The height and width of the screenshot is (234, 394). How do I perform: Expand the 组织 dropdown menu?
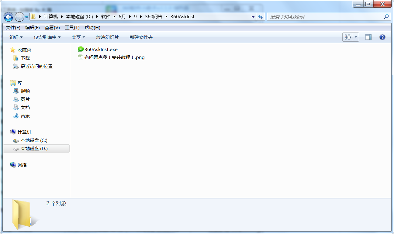click(16, 37)
